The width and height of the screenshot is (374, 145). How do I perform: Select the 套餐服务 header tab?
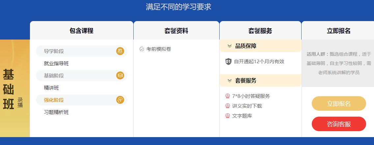(x=260, y=30)
